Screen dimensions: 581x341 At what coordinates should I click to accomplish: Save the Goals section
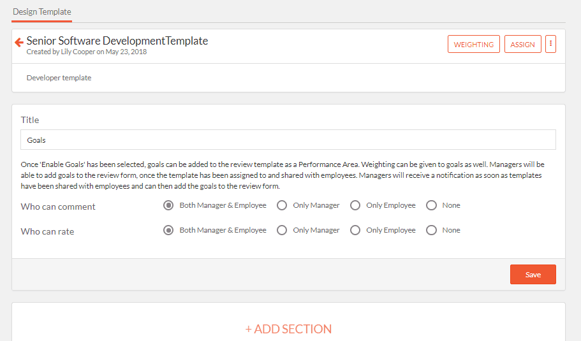pyautogui.click(x=533, y=274)
